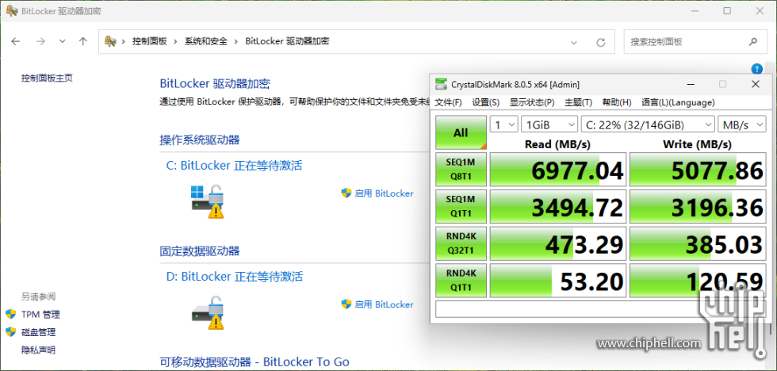Click D: BitLocker 正在等待激活 heading
Viewport: 777px width, 371px height.
point(235,277)
